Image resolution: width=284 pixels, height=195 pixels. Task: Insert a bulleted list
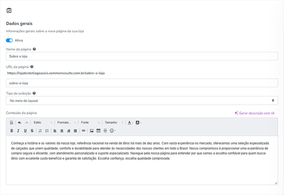[47, 131]
